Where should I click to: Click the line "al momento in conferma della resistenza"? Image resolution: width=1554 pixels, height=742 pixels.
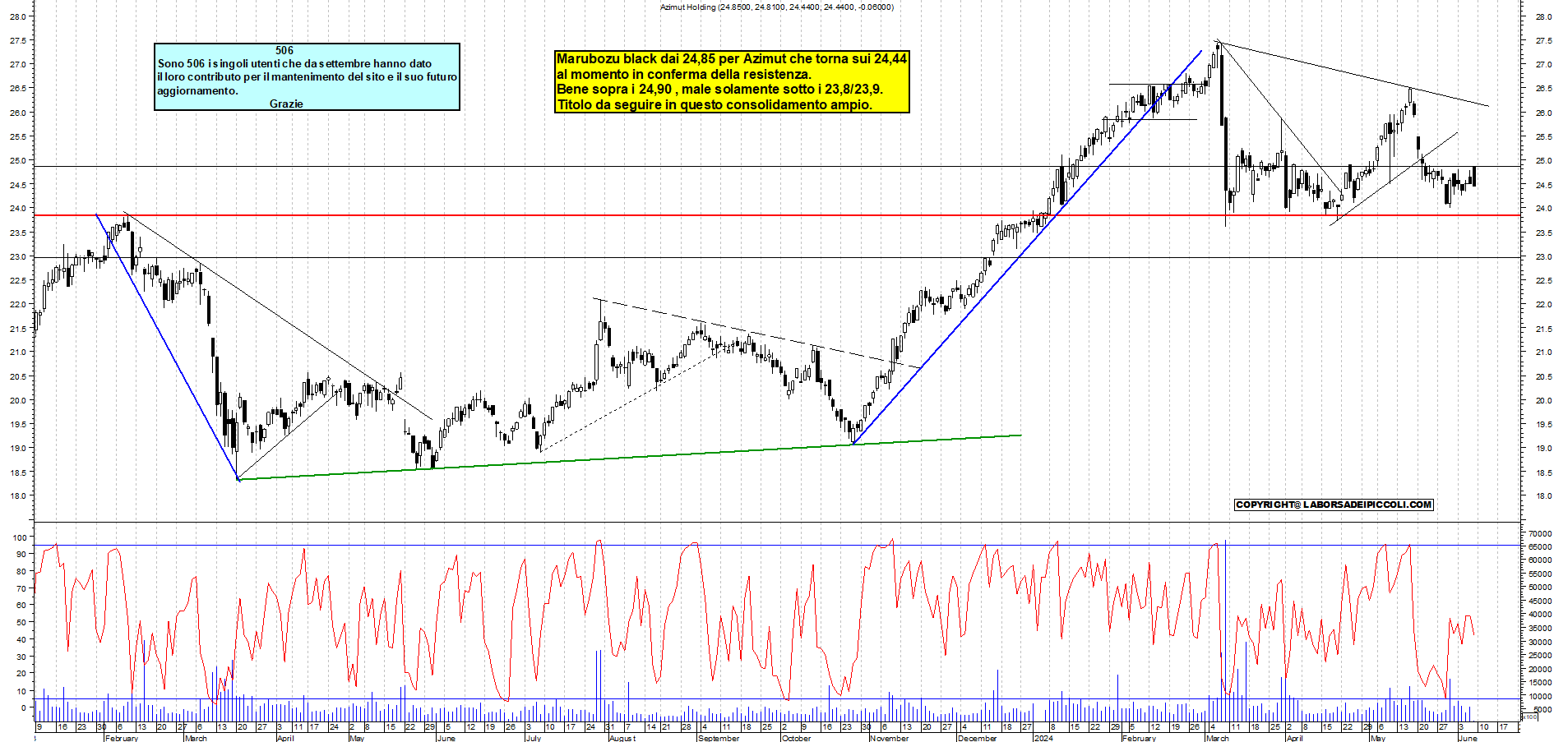click(x=684, y=74)
